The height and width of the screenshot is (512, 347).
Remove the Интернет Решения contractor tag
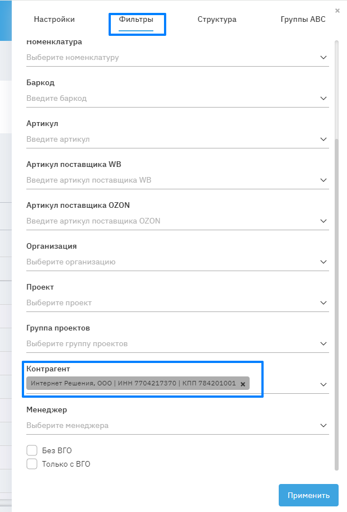tap(243, 384)
